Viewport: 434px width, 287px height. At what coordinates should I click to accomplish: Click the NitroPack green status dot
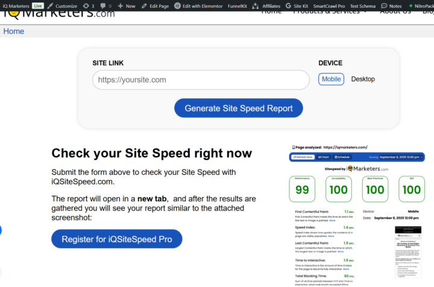pyautogui.click(x=410, y=6)
